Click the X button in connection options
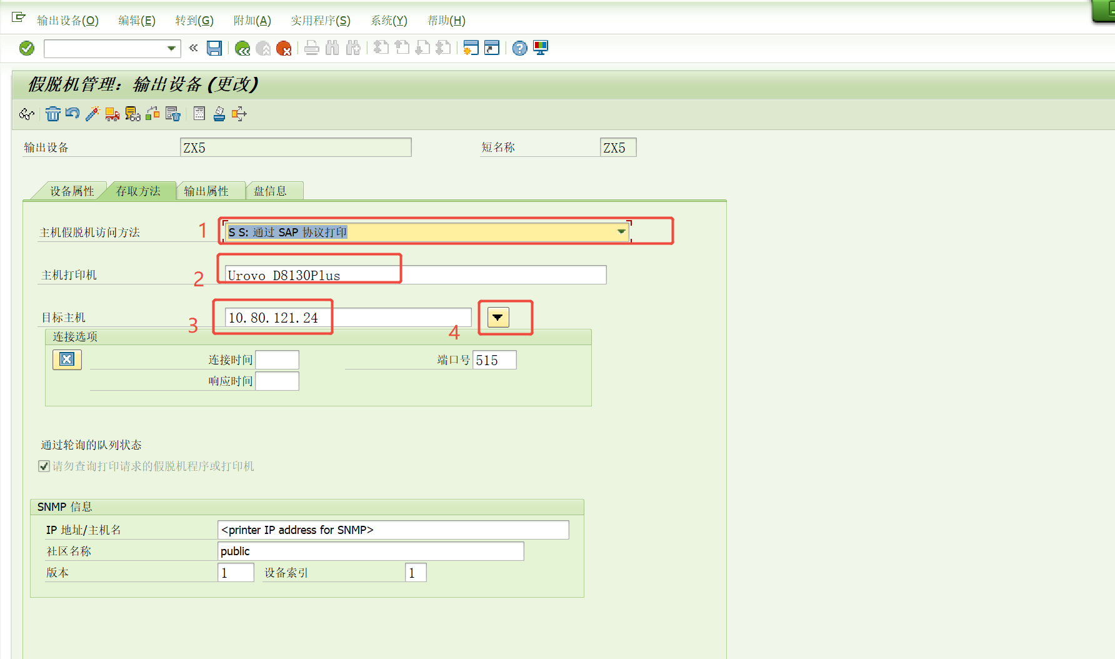This screenshot has width=1115, height=659. click(67, 360)
